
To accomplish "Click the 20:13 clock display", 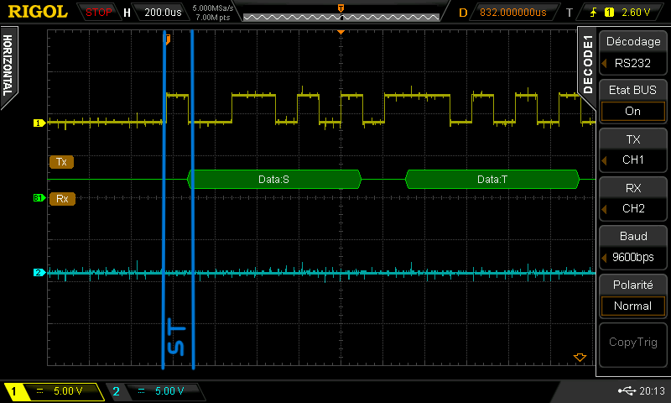I will point(653,390).
